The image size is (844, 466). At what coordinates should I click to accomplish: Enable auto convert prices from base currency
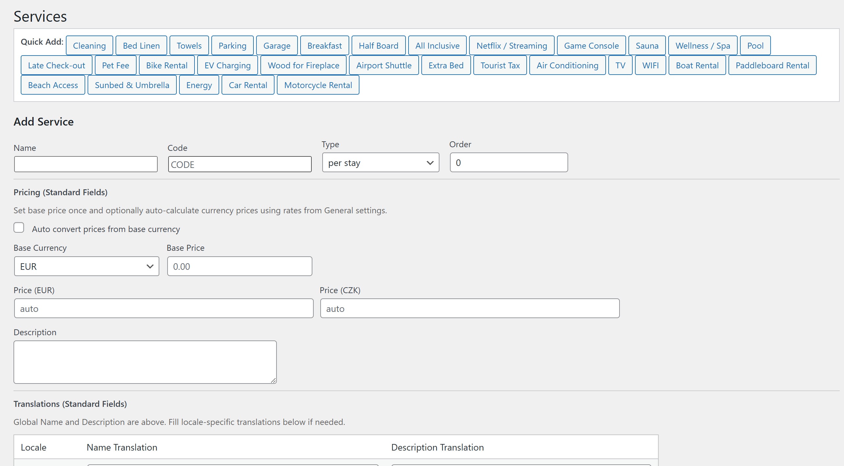(x=19, y=227)
